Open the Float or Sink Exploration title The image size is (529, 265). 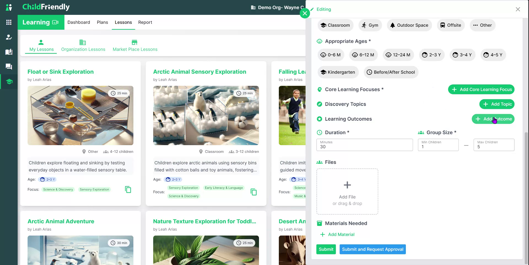coord(61,72)
